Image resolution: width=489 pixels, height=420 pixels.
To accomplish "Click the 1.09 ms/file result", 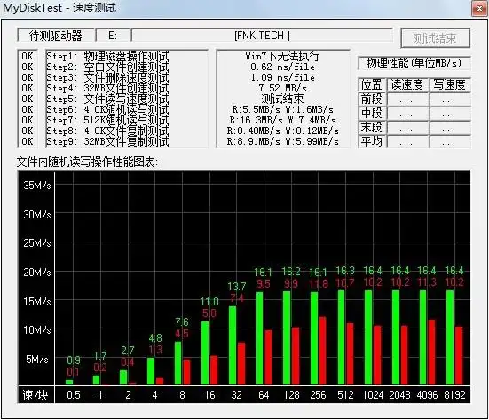I will pos(282,77).
